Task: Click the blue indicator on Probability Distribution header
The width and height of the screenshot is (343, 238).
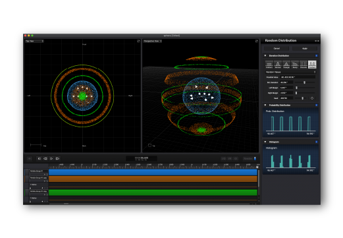Action: [x=316, y=105]
